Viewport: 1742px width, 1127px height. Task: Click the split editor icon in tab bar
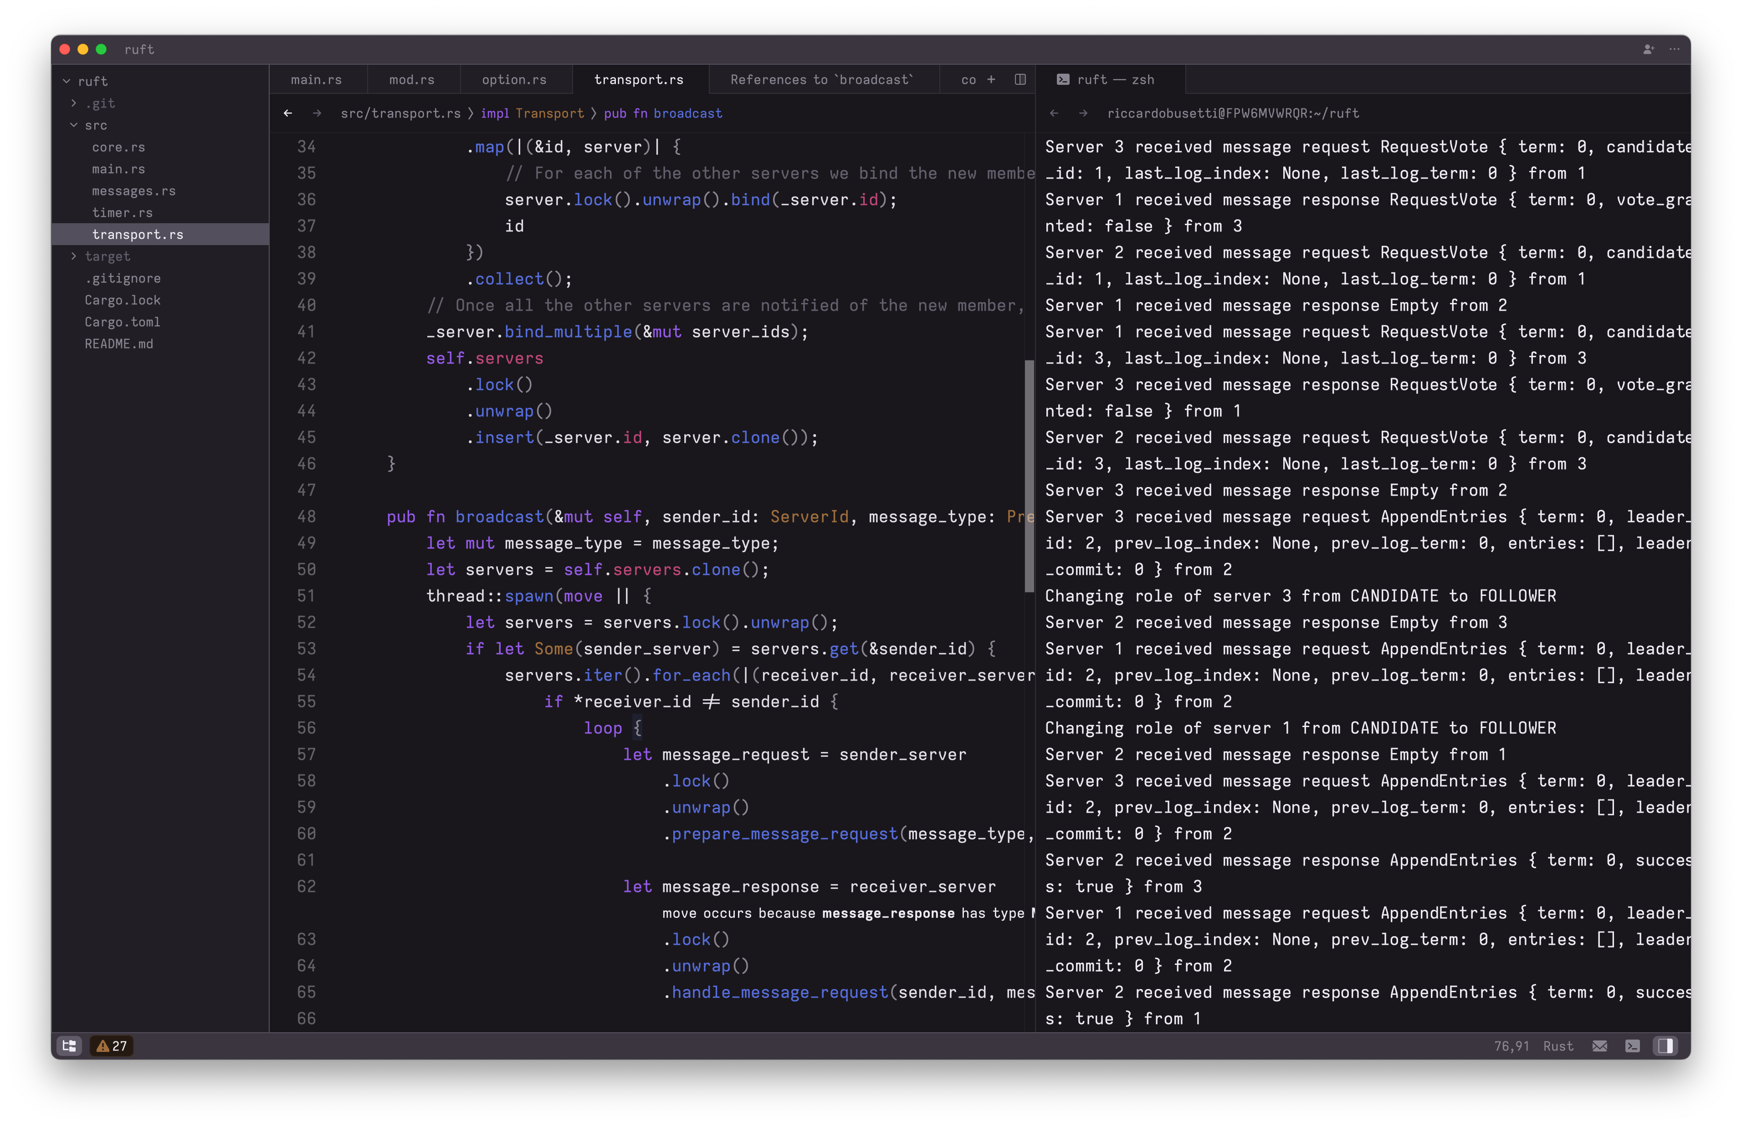[1020, 79]
